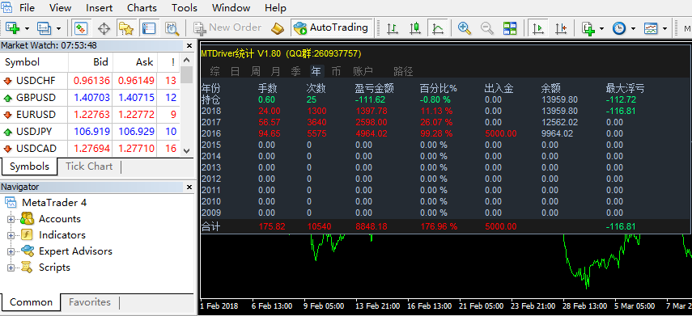Open the periodicity clock dropdown arrow
Screen dimensions: 692x316
pyautogui.click(x=633, y=29)
